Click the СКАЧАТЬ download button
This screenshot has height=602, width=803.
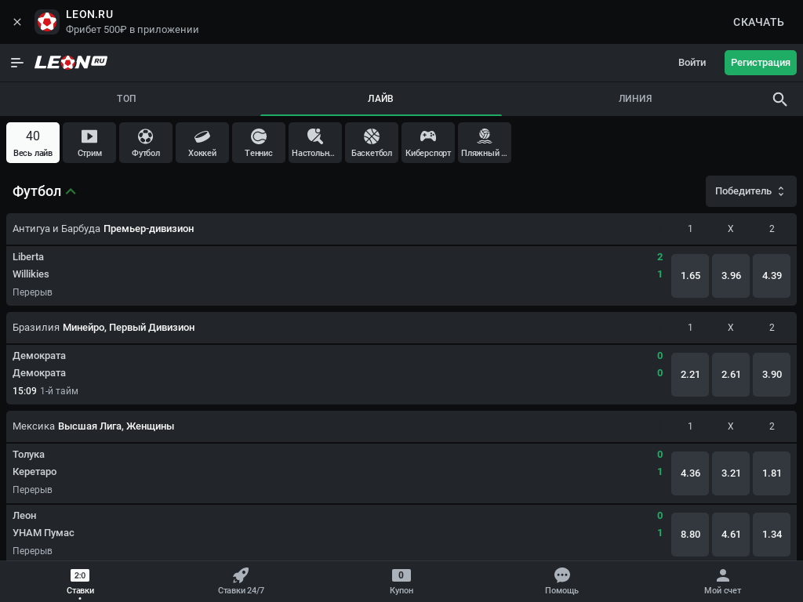click(758, 22)
